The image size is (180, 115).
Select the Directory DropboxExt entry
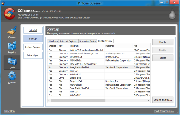click(x=99, y=57)
